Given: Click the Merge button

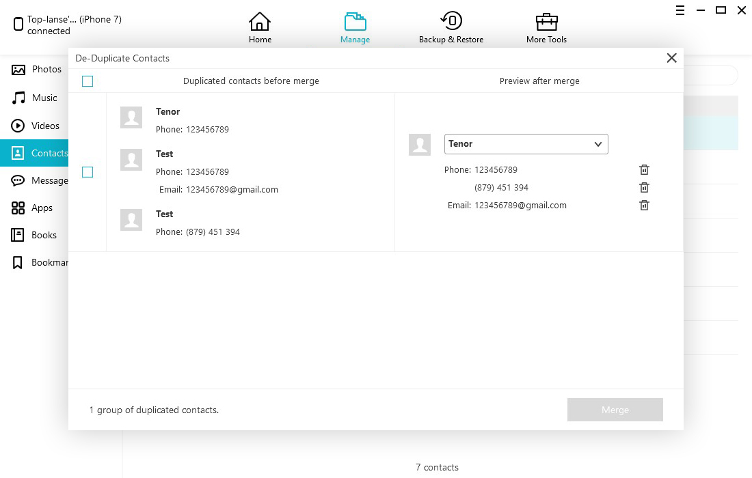Looking at the screenshot, I should 615,410.
